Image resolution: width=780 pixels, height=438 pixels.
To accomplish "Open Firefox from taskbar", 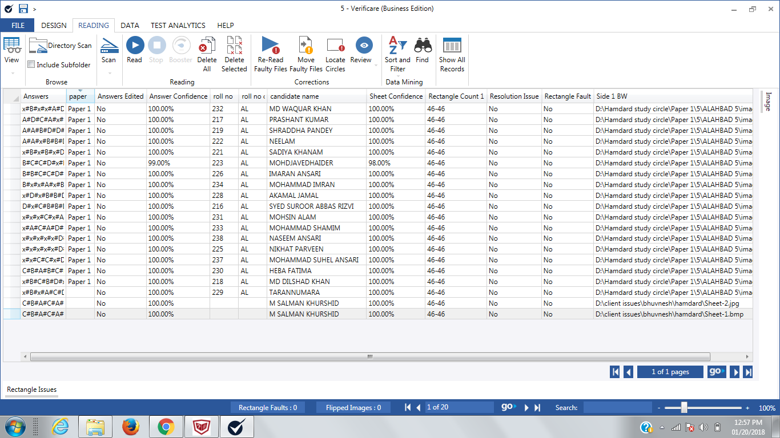I will [x=131, y=427].
